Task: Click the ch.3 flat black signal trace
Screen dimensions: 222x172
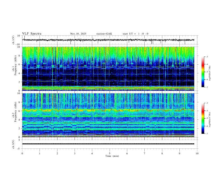Action: (108, 144)
